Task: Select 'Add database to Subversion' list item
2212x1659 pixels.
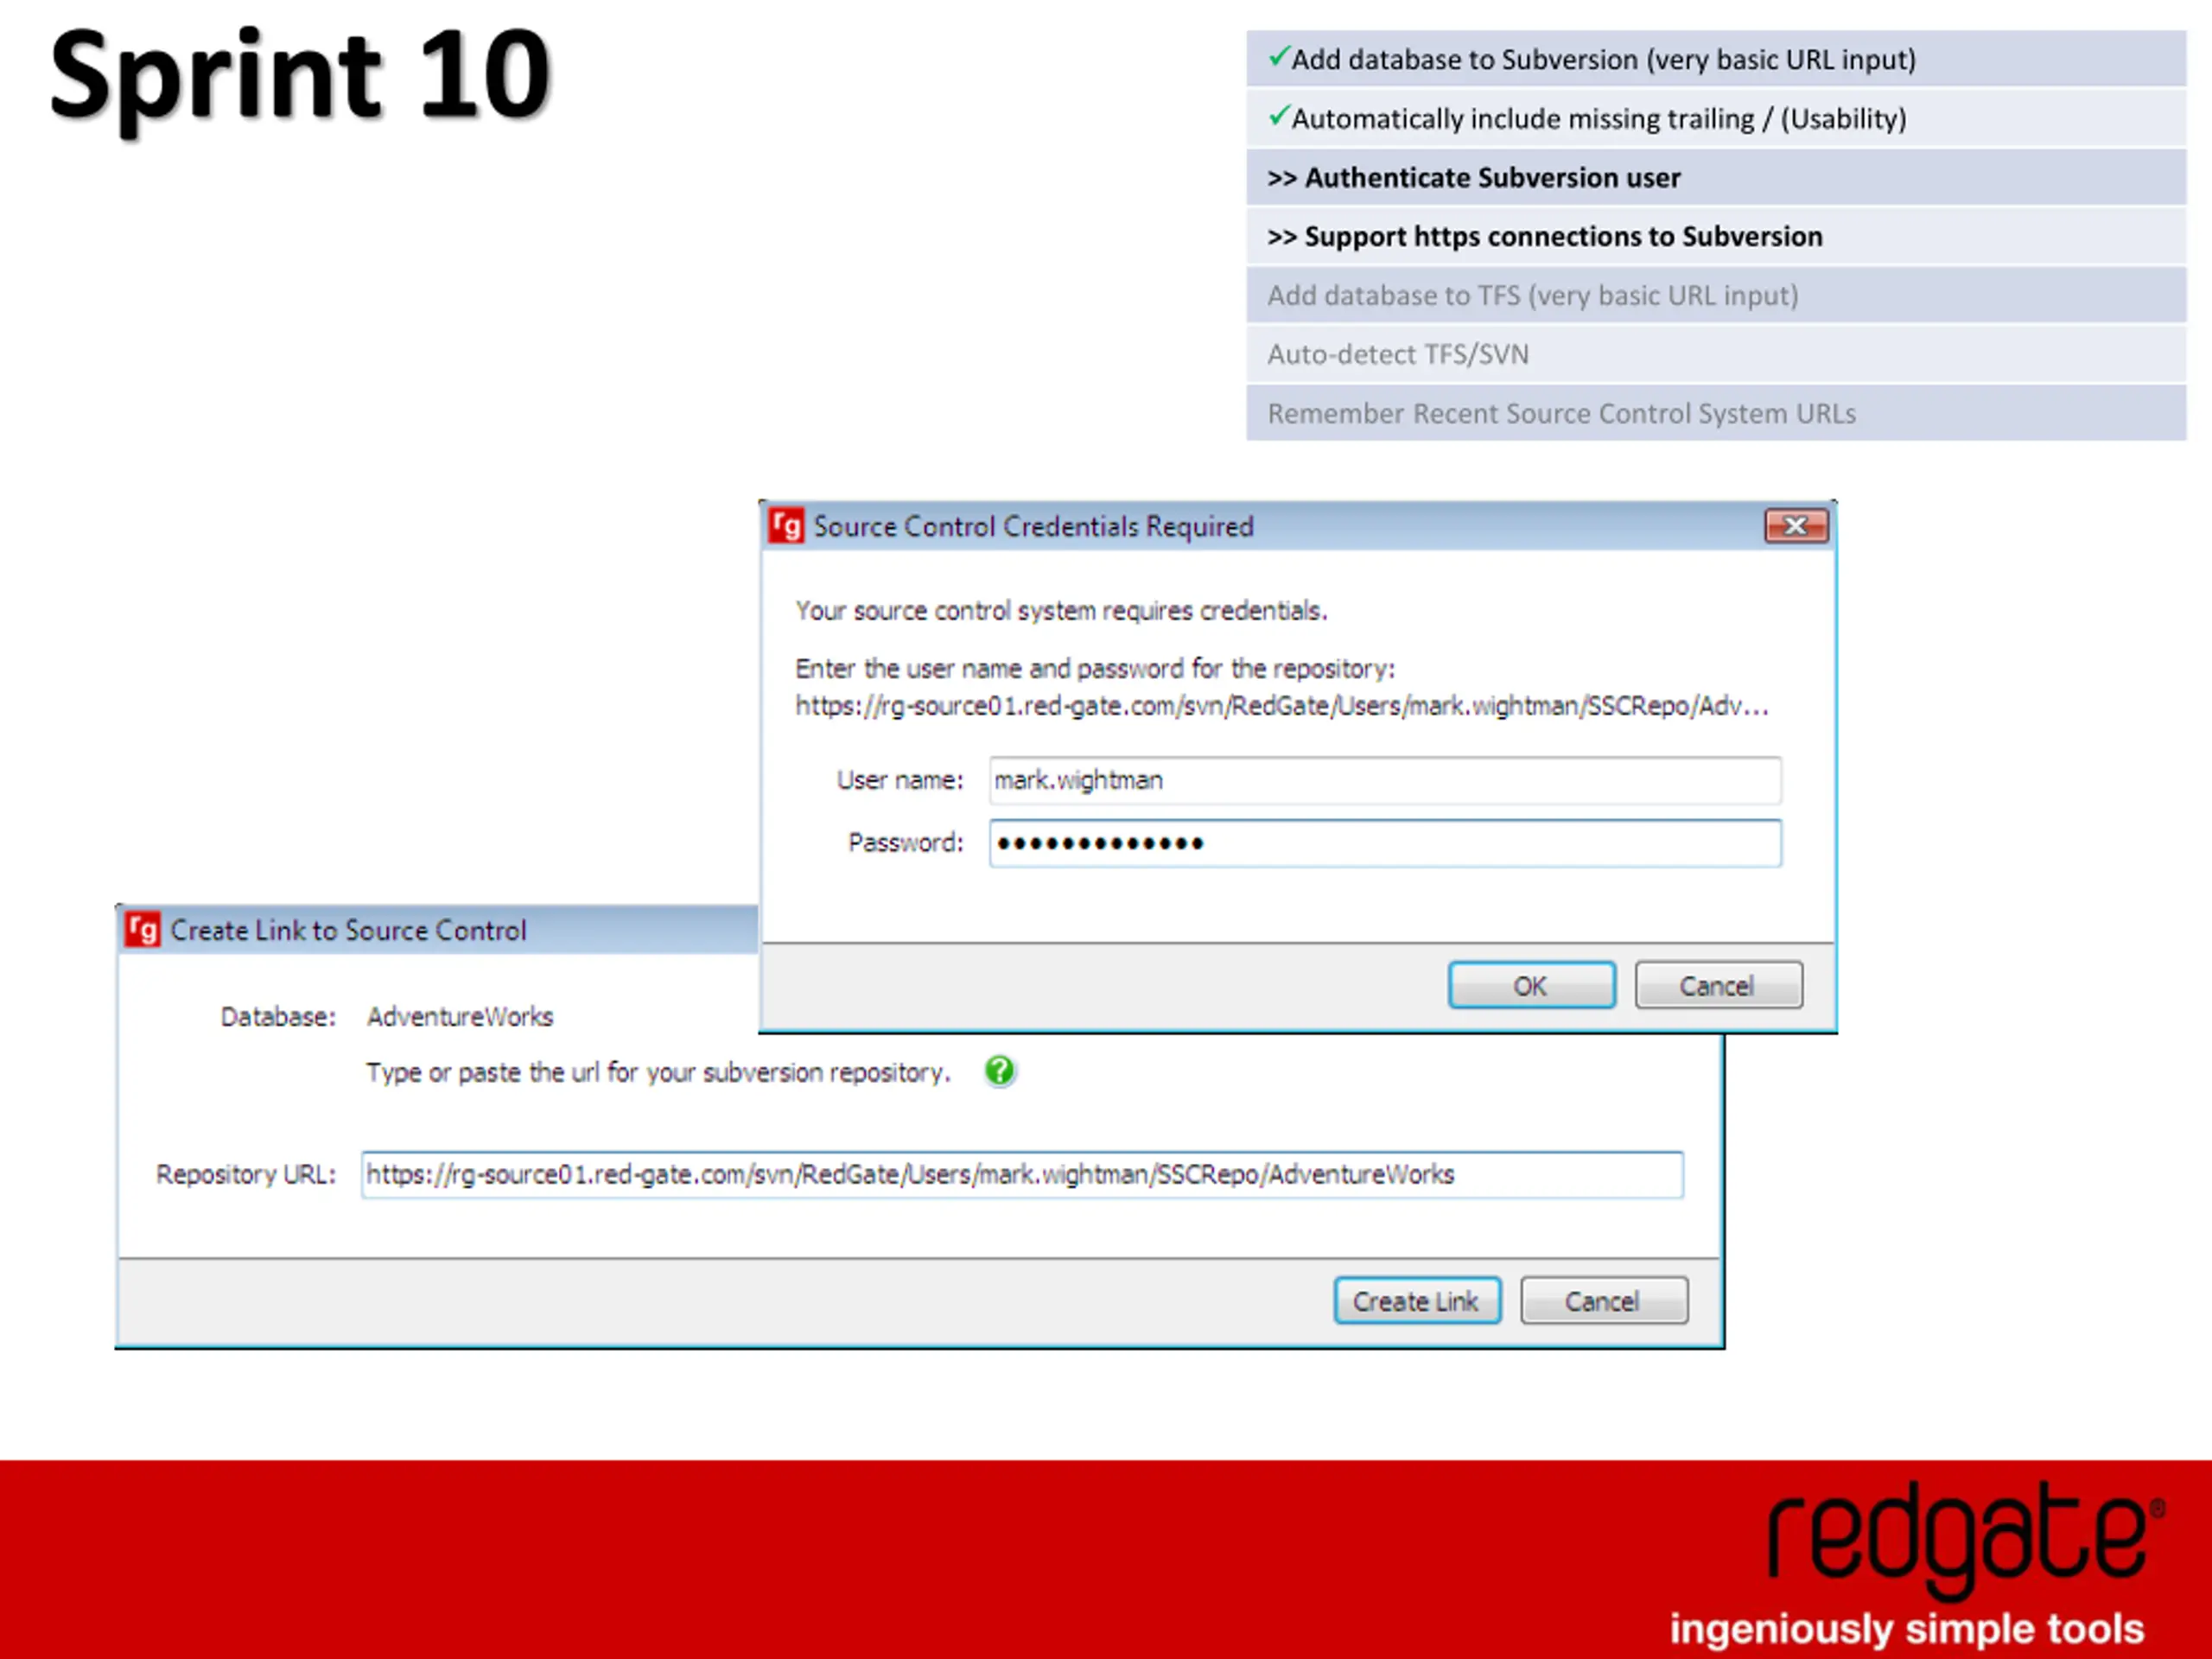Action: (1716, 59)
